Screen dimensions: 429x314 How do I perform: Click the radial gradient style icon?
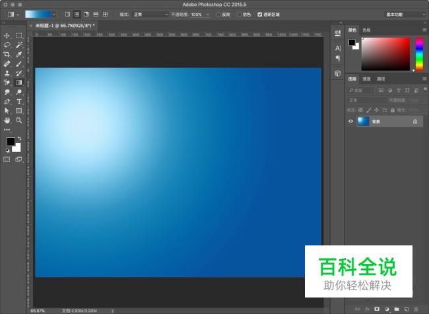coord(77,14)
